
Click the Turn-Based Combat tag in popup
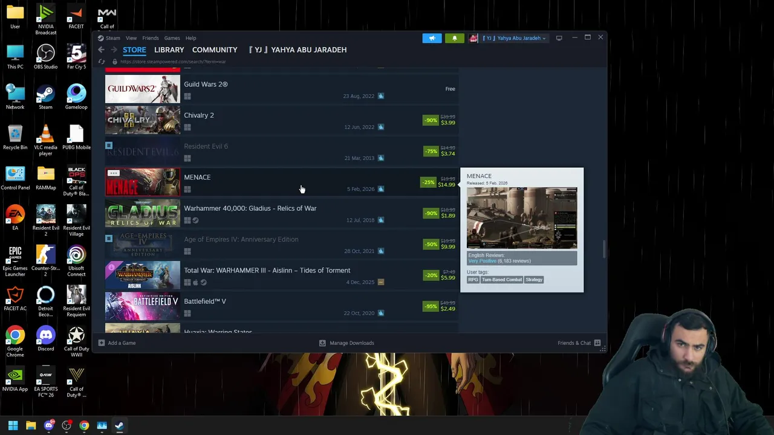[502, 280]
